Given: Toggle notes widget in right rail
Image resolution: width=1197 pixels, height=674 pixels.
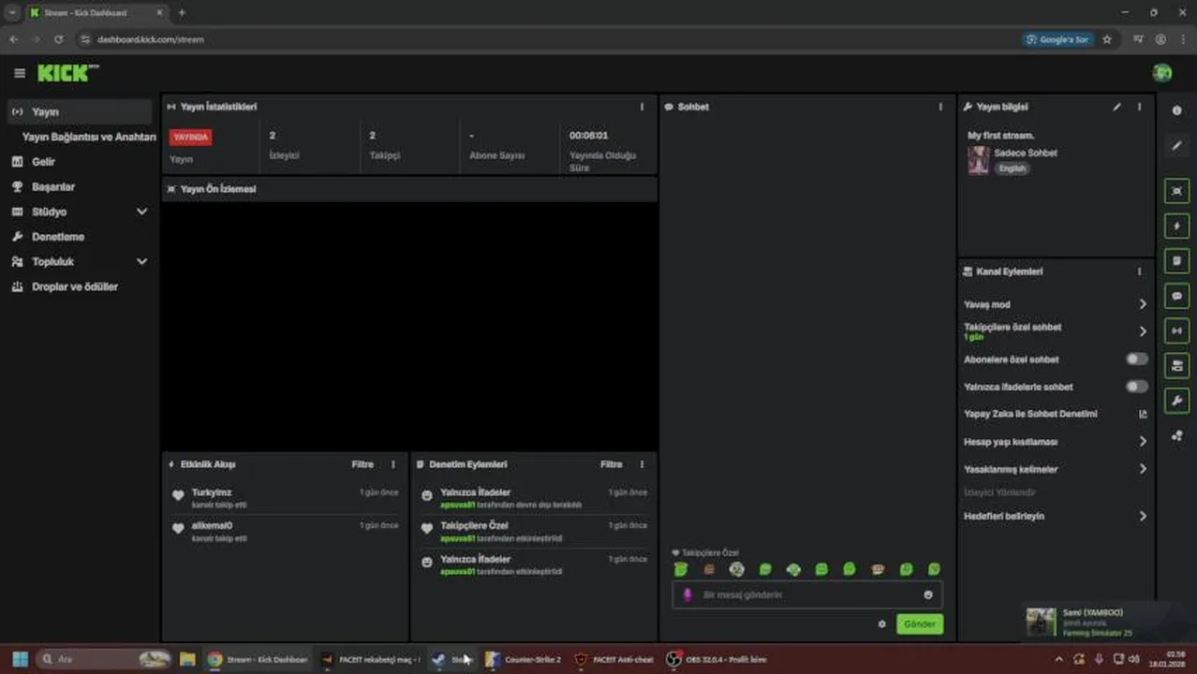Looking at the screenshot, I should point(1176,261).
